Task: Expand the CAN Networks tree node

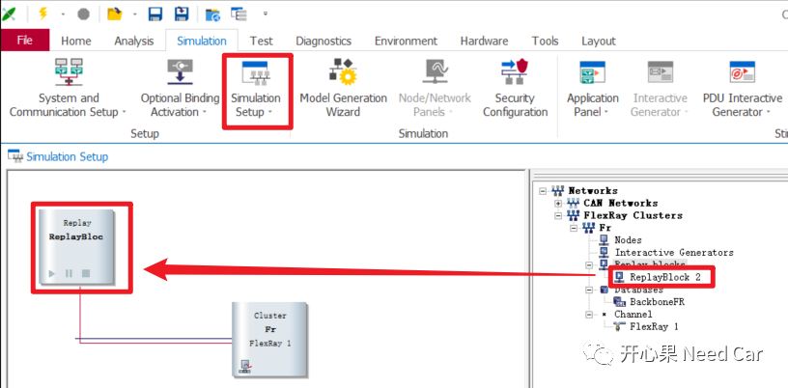Action: pos(558,204)
